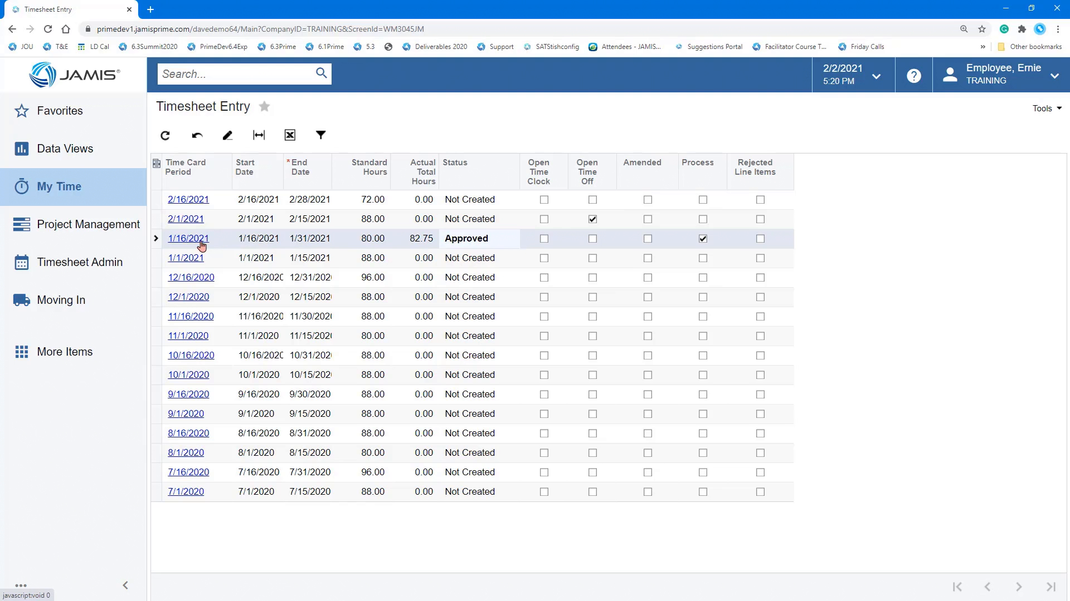Export the grid to Excel
Viewport: 1070px width, 601px height.
click(290, 135)
